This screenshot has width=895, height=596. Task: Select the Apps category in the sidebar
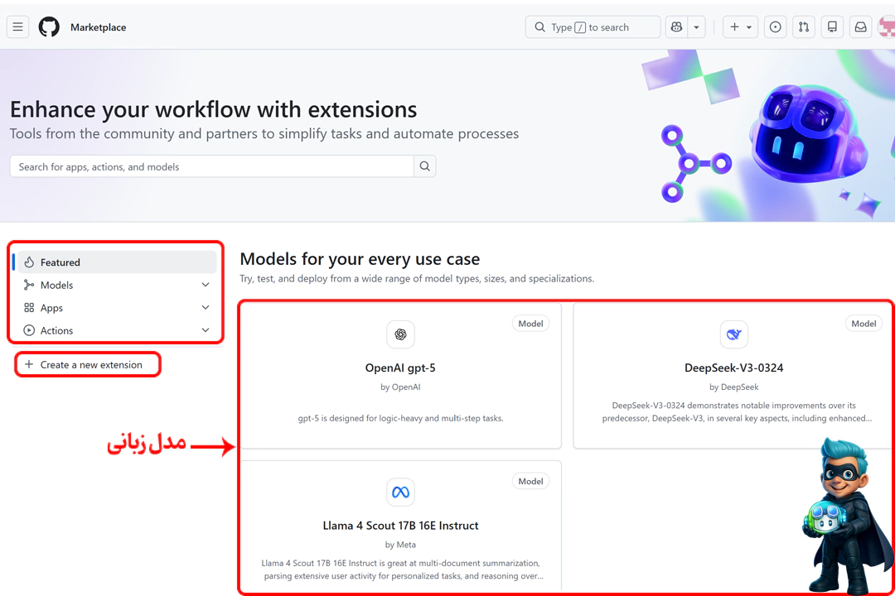[51, 307]
